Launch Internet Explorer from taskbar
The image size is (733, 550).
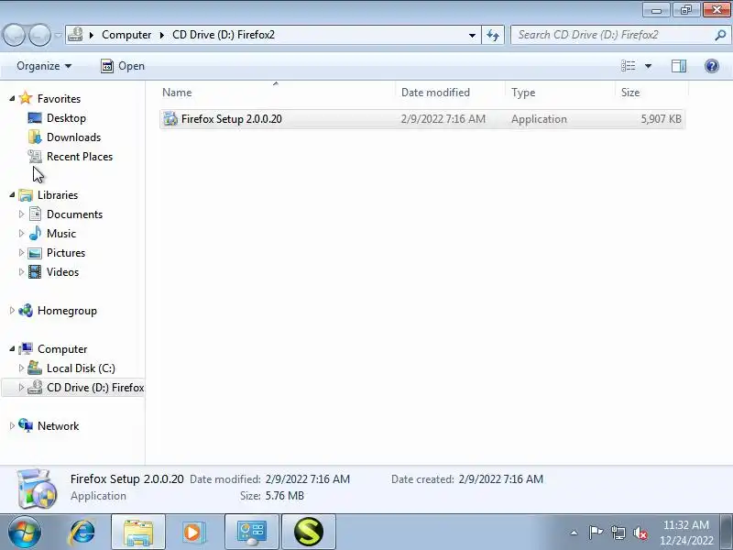pyautogui.click(x=82, y=533)
